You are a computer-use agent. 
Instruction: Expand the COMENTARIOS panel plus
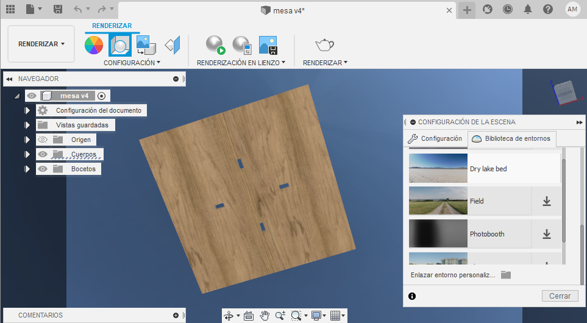176,315
